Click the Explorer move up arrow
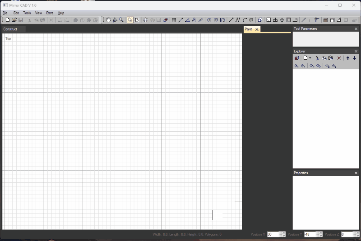This screenshot has height=241, width=361. pos(348,58)
